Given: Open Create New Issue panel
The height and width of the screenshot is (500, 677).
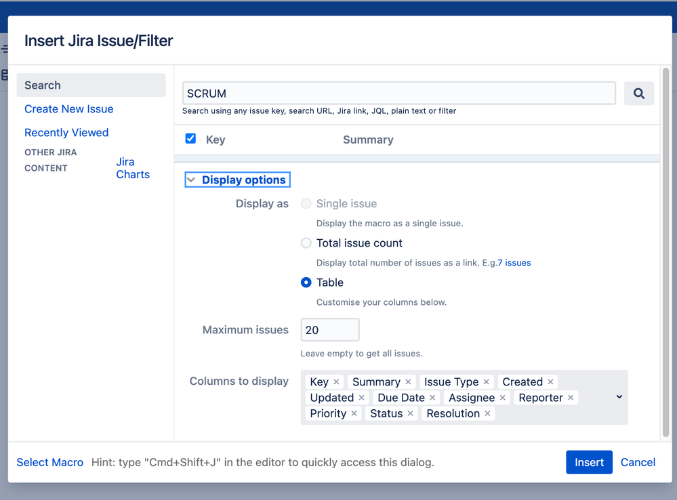Looking at the screenshot, I should click(x=68, y=109).
